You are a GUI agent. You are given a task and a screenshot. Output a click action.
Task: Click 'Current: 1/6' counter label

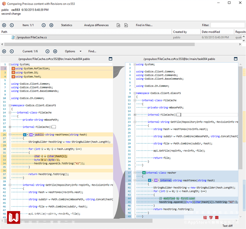[30, 51]
